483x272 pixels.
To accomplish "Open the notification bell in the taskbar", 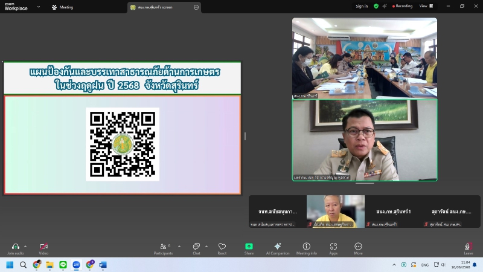I will (475, 265).
